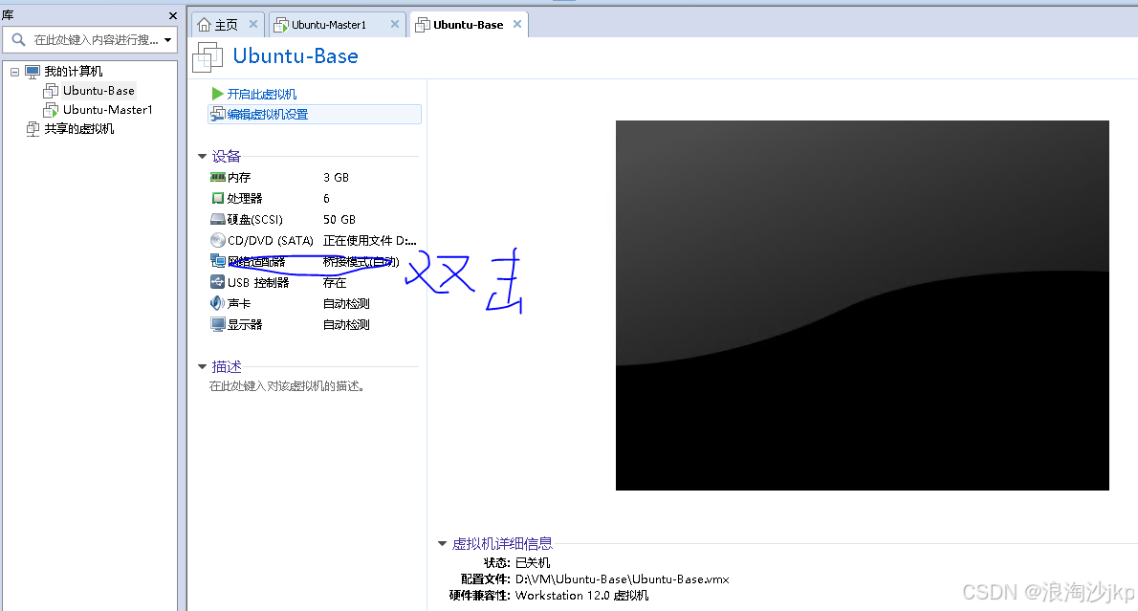
Task: Click the memory device icon
Action: [218, 177]
